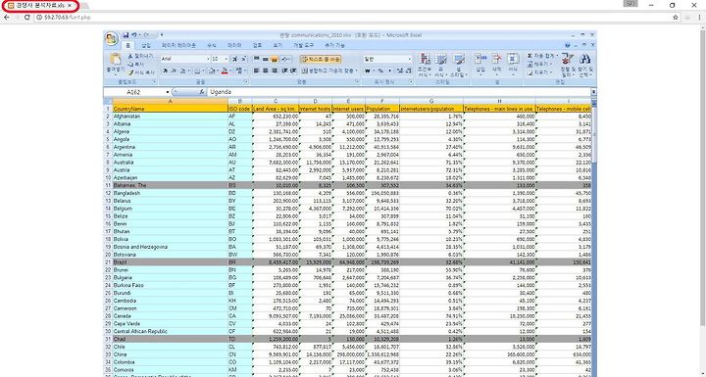Click the Decrease Indent icon

coord(284,71)
